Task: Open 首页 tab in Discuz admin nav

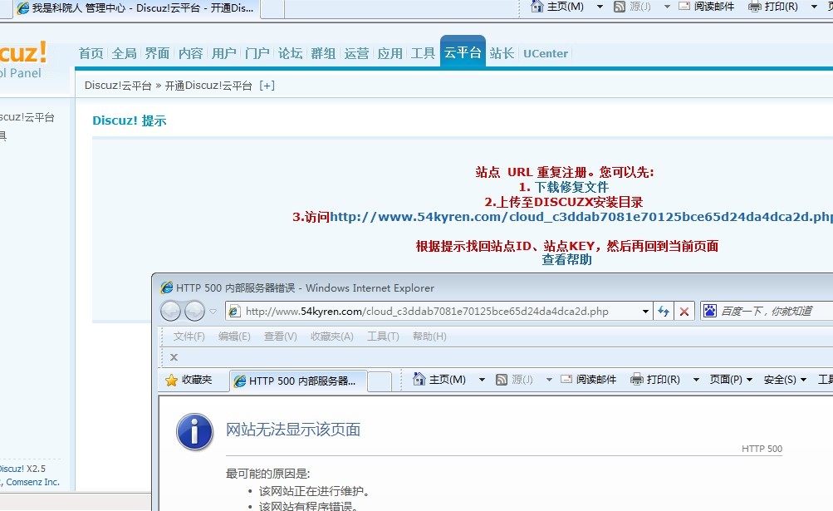Action: [91, 53]
